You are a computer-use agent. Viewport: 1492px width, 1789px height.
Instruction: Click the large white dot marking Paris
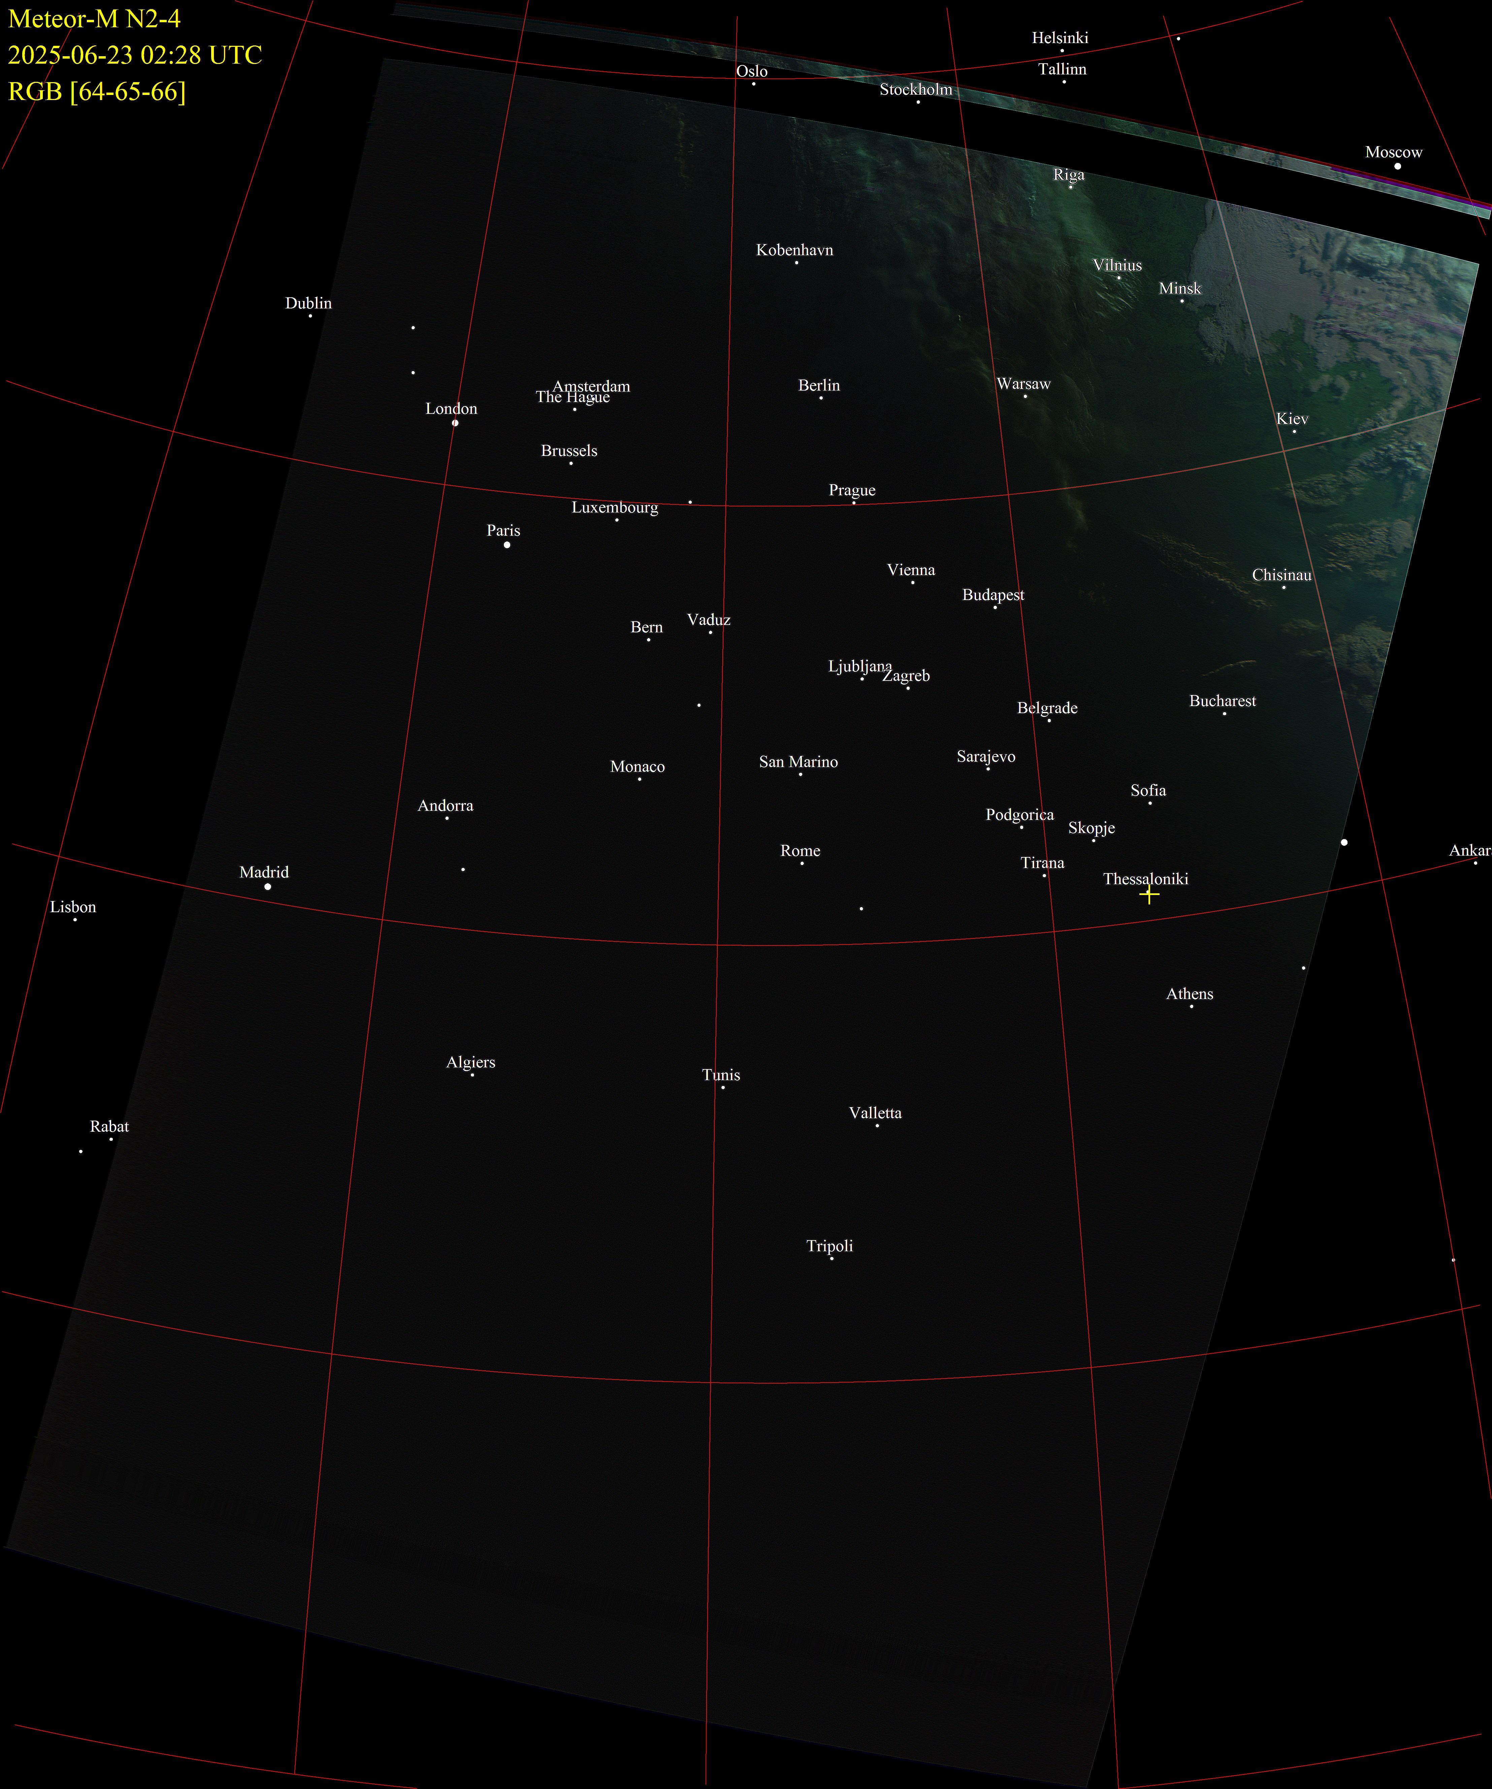point(507,544)
